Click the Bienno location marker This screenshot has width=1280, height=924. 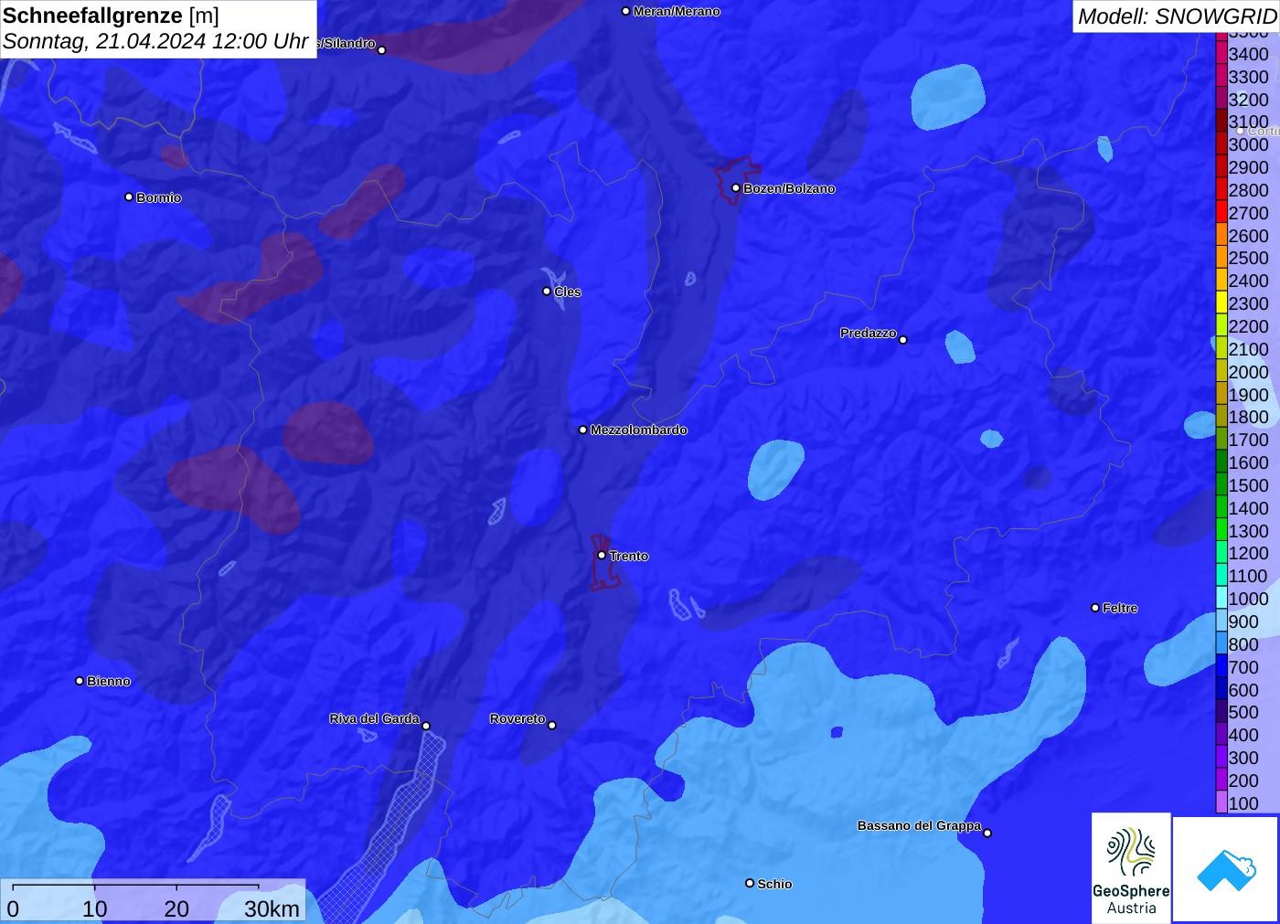point(80,681)
